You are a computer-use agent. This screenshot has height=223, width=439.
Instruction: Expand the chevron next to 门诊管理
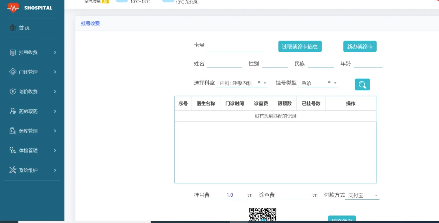click(55, 72)
